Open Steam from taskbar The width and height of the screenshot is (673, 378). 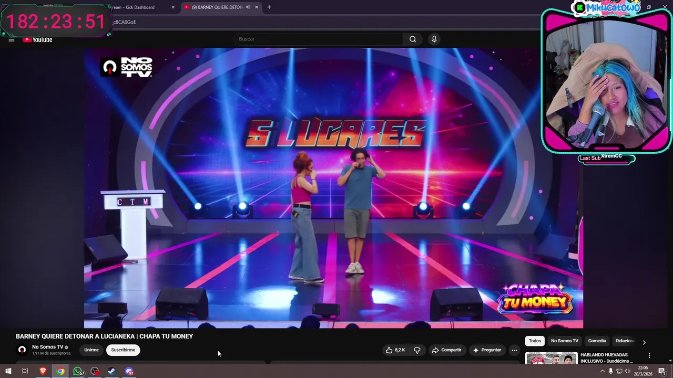point(112,371)
